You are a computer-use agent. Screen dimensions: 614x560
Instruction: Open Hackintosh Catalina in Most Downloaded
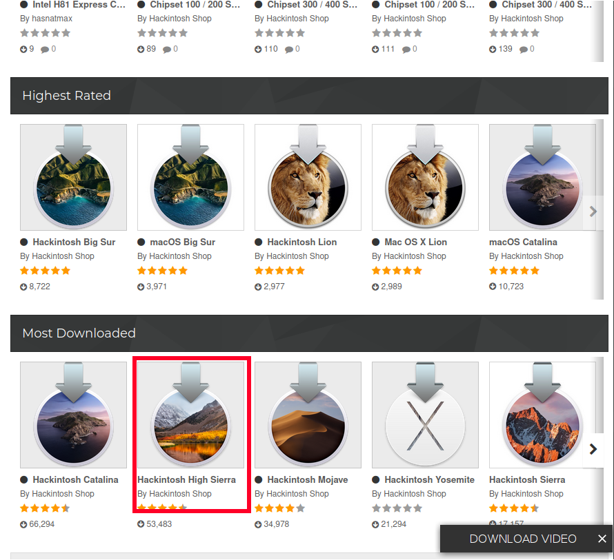[73, 415]
